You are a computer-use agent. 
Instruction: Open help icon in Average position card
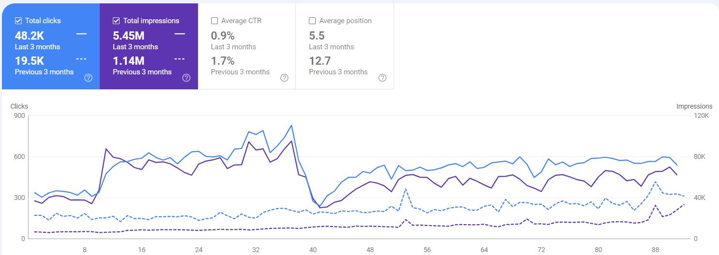point(382,78)
